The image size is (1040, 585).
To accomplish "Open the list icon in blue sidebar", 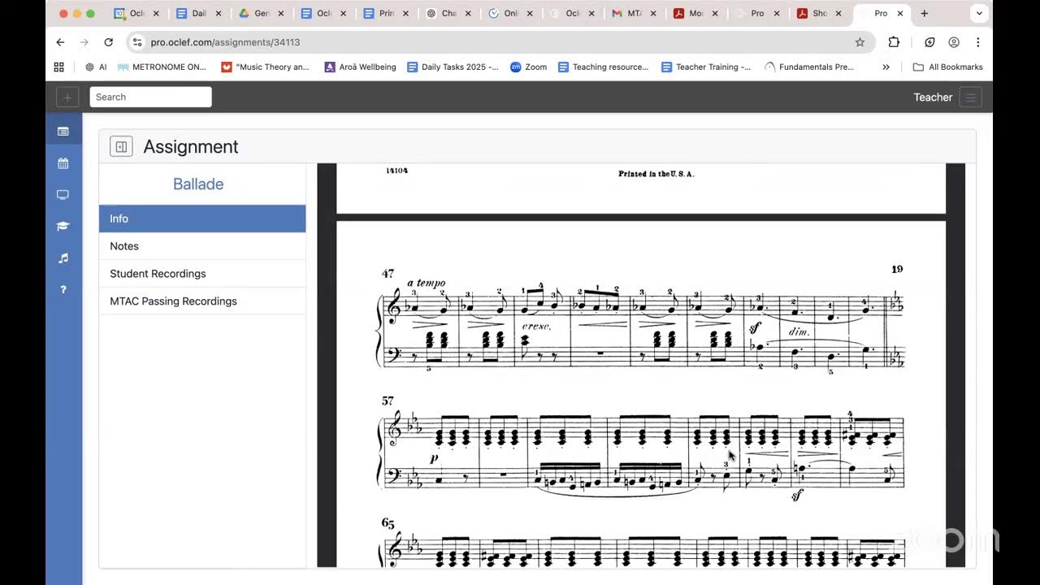I will click(x=63, y=132).
